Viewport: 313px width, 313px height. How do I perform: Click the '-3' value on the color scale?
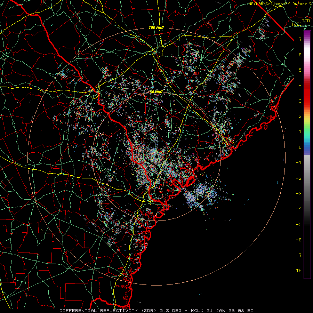pos(299,194)
